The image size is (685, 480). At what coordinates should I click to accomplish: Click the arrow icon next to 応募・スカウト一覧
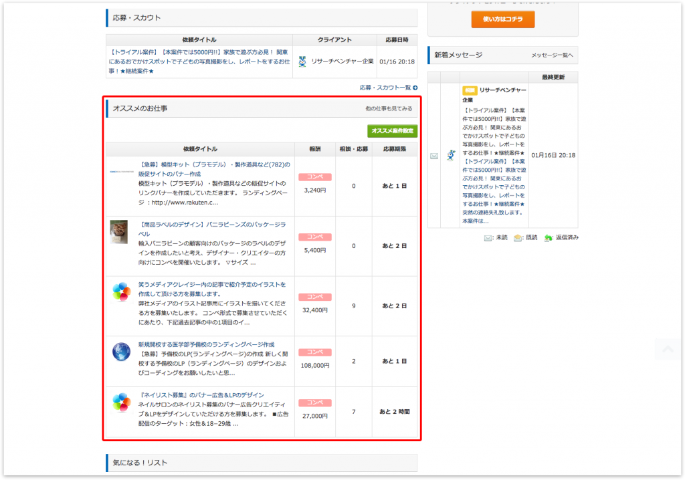pos(415,88)
